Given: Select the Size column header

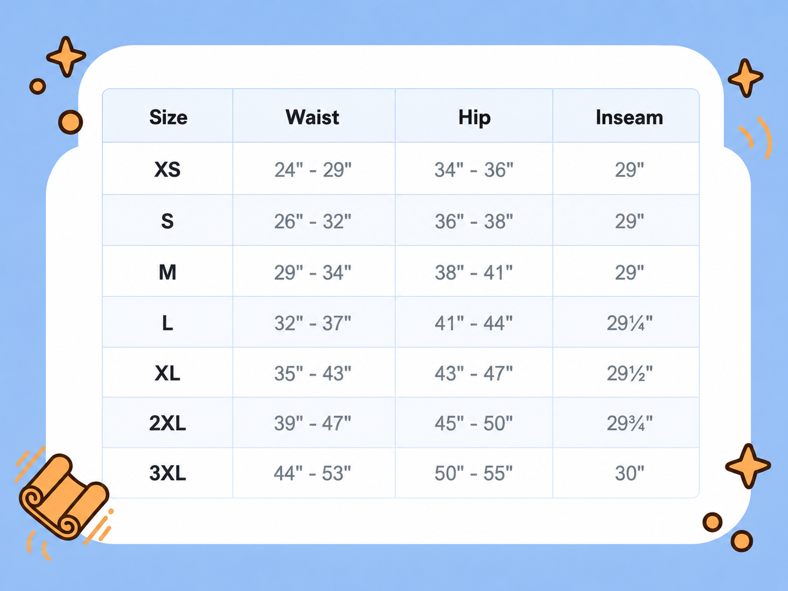Looking at the screenshot, I should pos(168,117).
